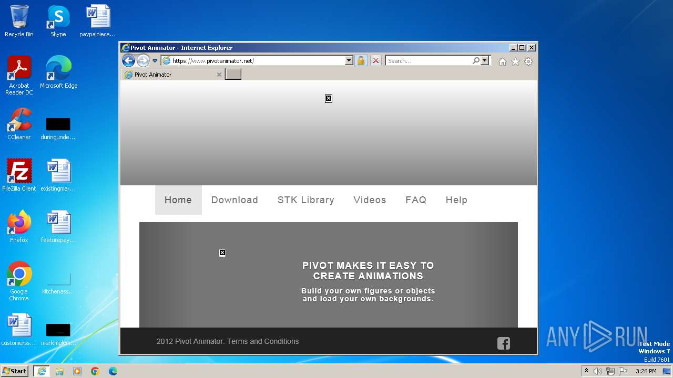This screenshot has height=378, width=673.
Task: Click the Internet Explorer forward arrow
Action: click(143, 61)
